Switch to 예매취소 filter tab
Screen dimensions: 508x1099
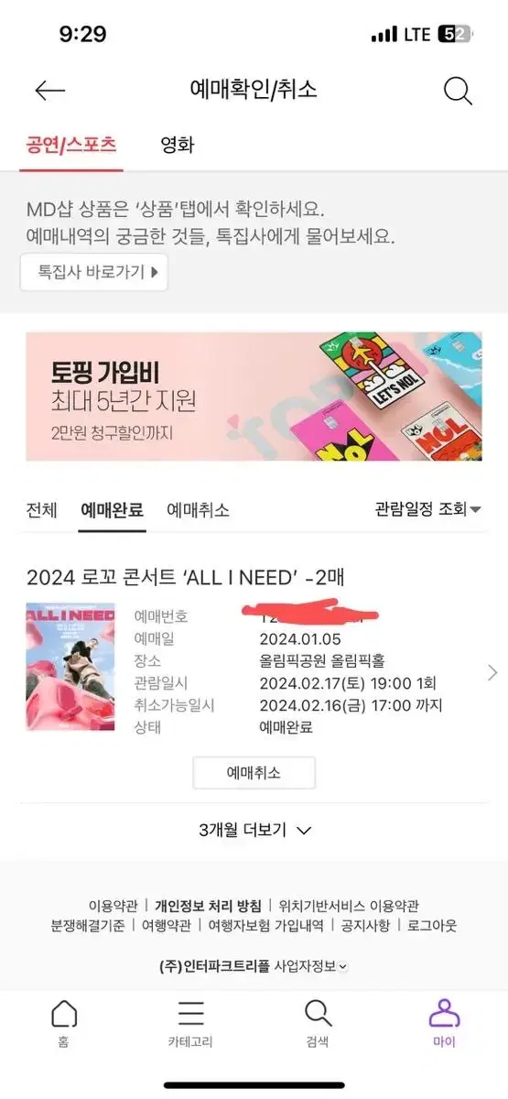click(198, 509)
